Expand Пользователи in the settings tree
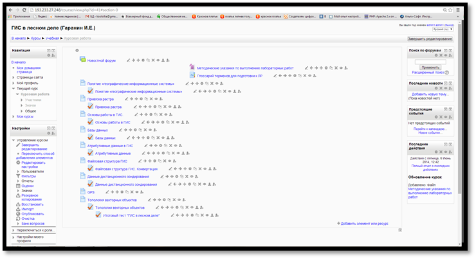The image size is (476, 259). click(18, 172)
